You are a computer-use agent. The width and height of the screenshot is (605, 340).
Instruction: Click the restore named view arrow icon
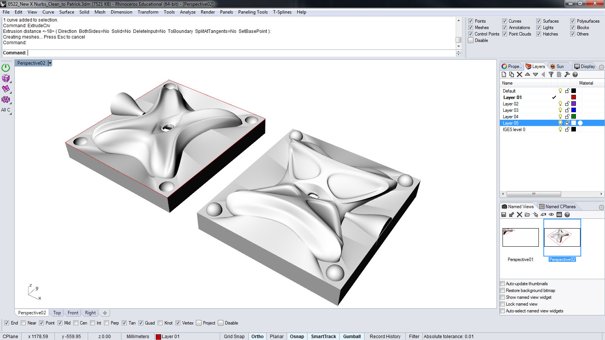(512, 215)
